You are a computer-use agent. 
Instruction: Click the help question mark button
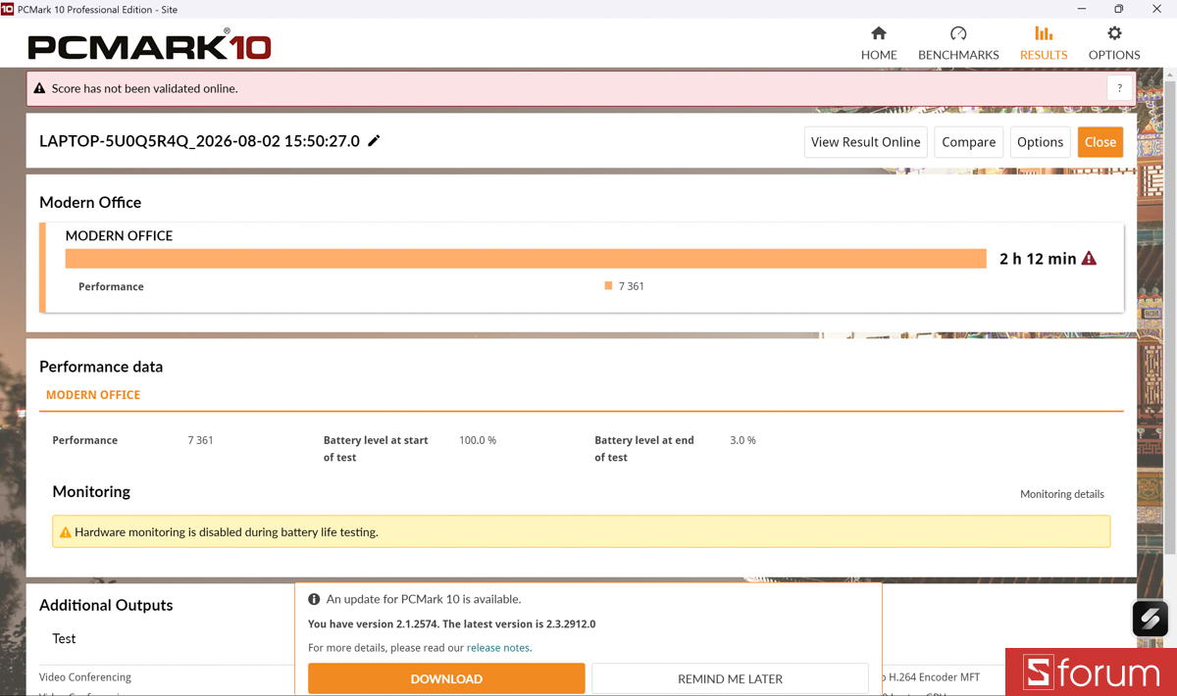[1120, 88]
